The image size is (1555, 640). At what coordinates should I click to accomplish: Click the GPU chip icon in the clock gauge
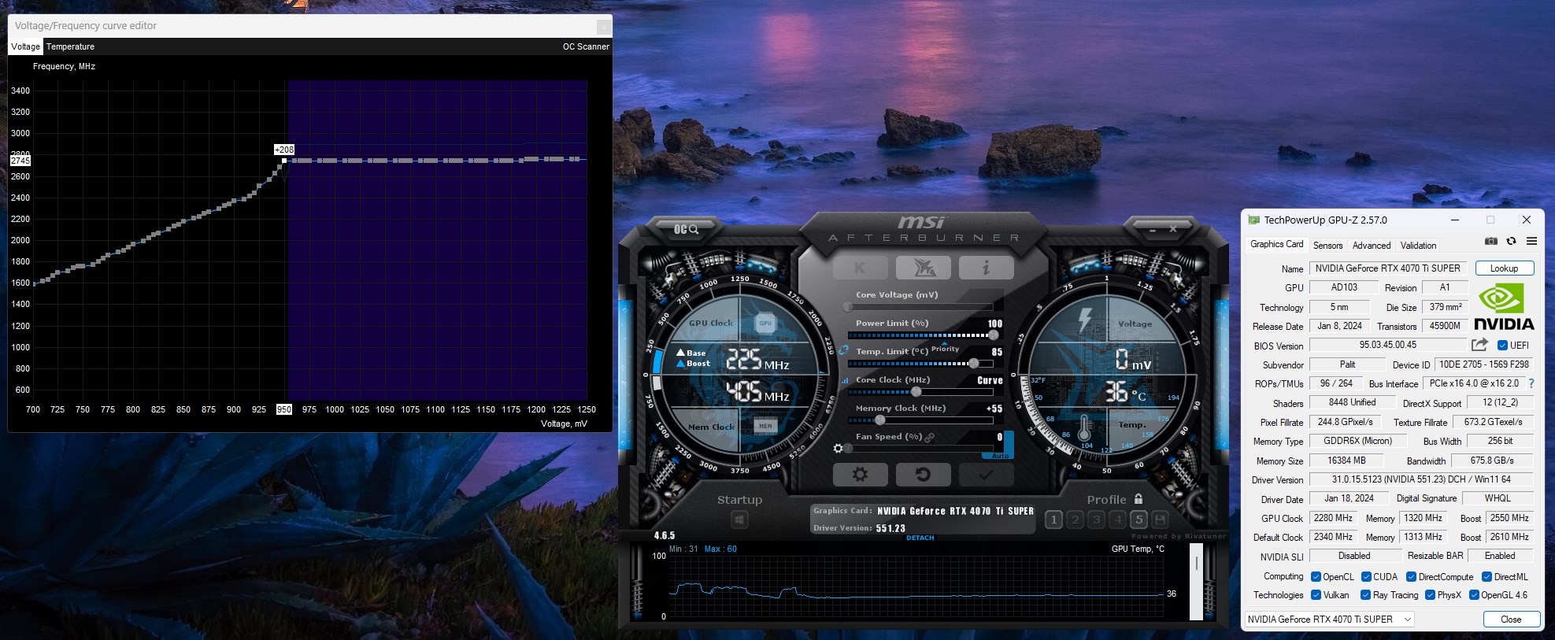765,323
